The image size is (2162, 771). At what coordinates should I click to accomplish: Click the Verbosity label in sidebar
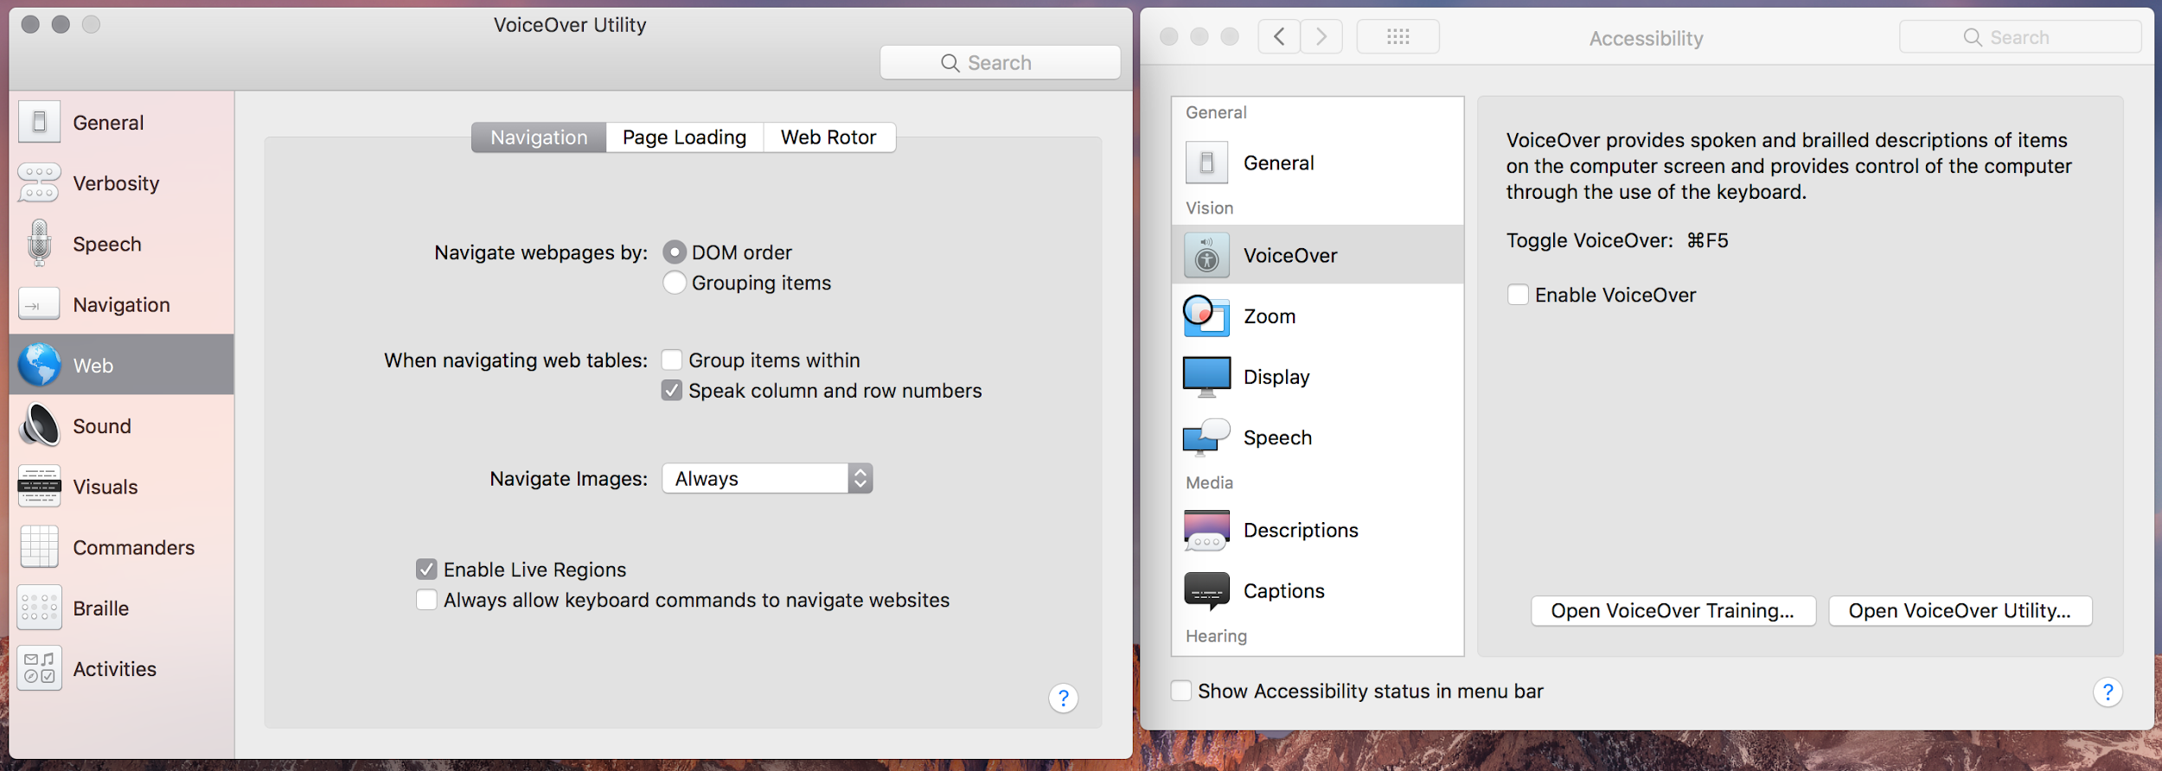click(x=117, y=183)
